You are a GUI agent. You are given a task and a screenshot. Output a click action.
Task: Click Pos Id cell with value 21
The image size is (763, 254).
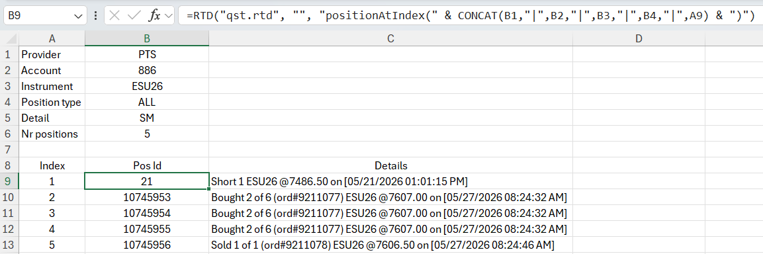coord(147,181)
